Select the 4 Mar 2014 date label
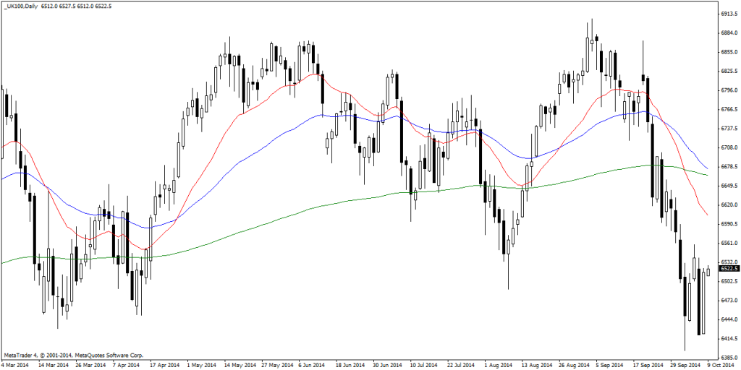This screenshot has height=370, width=741. pos(16,365)
